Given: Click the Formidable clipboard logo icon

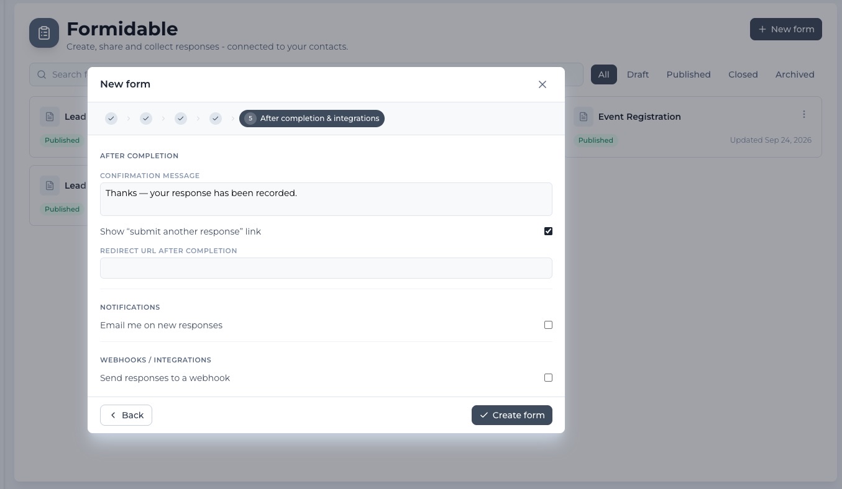Looking at the screenshot, I should pos(44,33).
